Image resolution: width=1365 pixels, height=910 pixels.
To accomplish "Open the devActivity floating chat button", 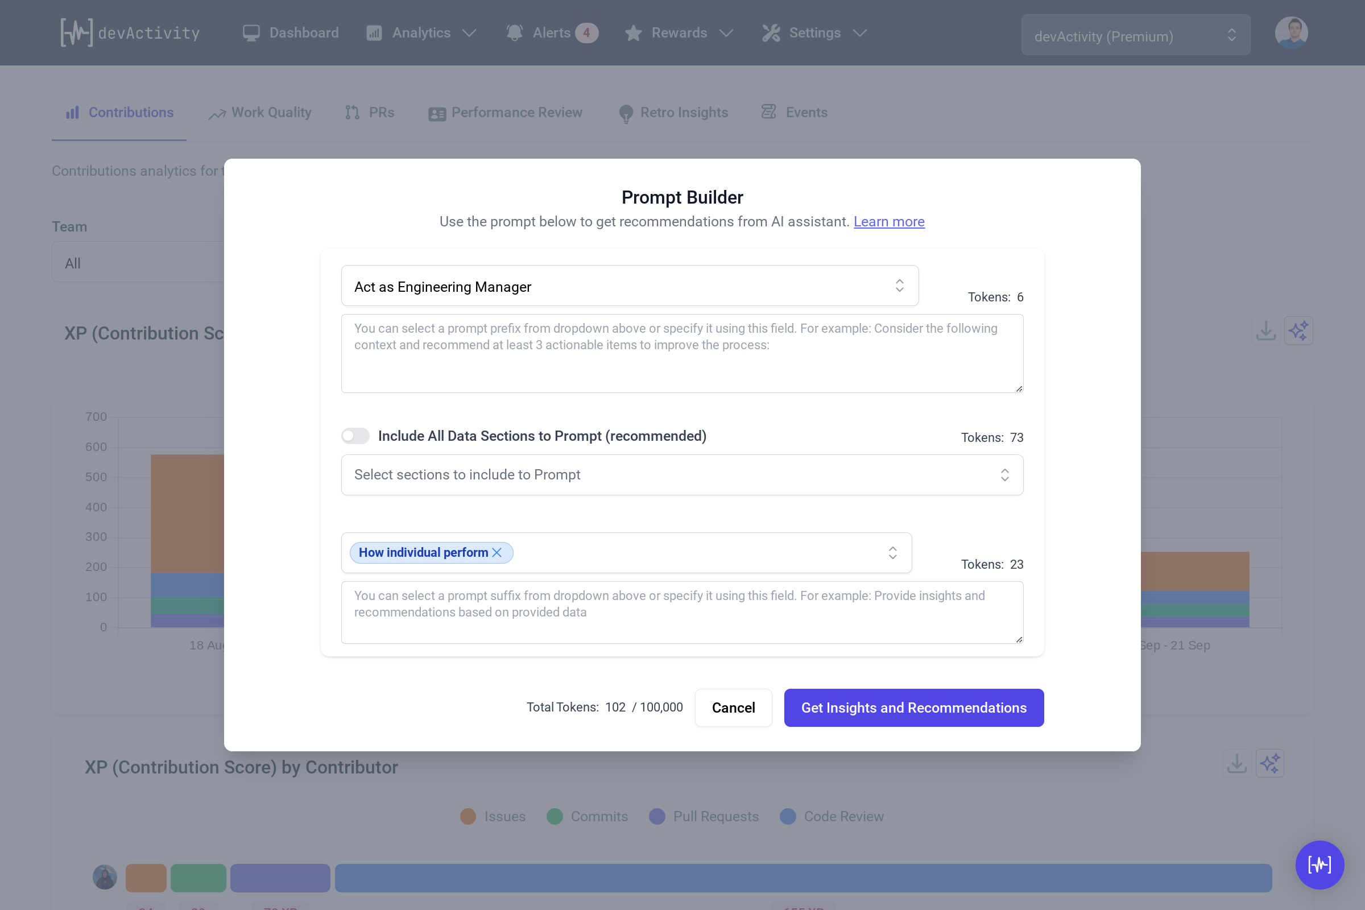I will (x=1319, y=864).
